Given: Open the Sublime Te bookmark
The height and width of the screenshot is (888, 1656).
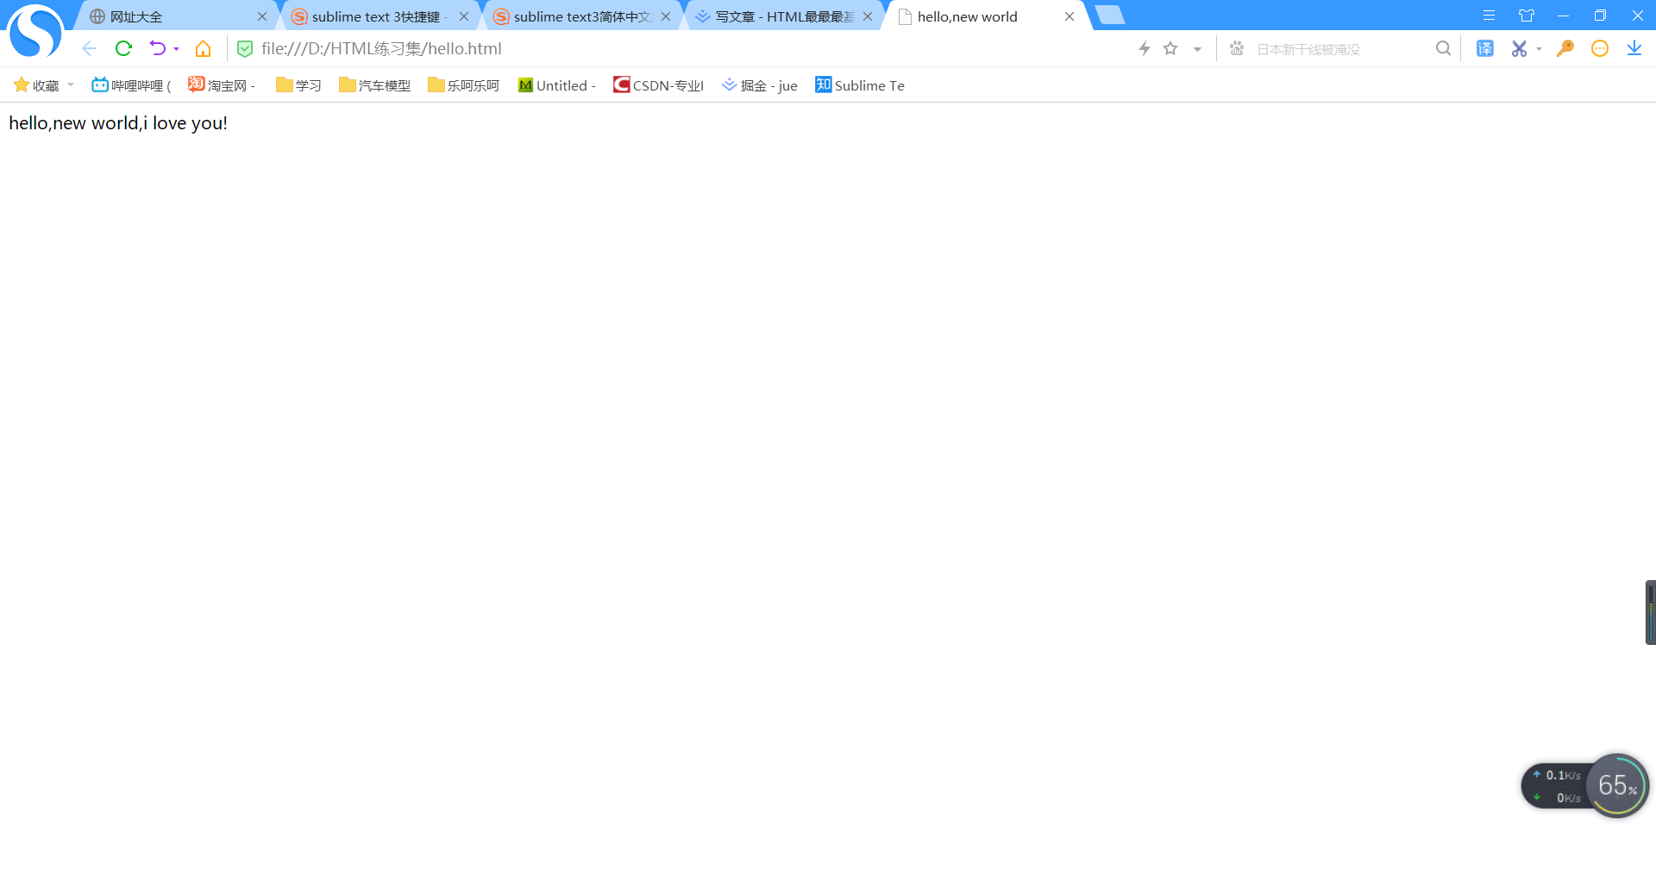Looking at the screenshot, I should coord(860,85).
